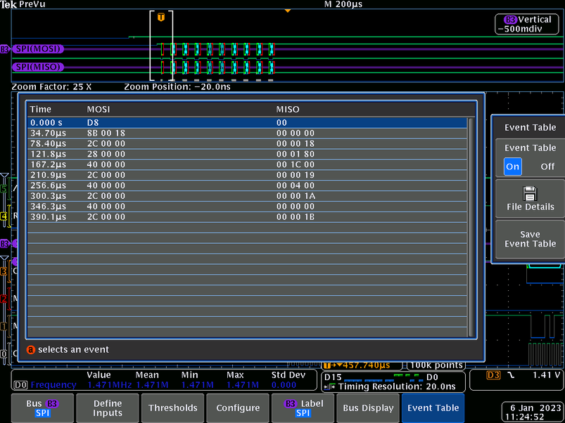Select event row at 78.40µs
Screen dimensions: 565x423
coord(247,143)
